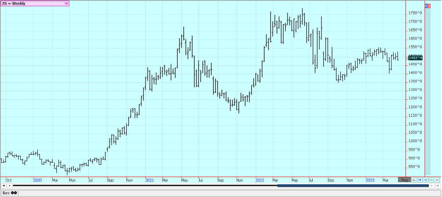
Task: Click the blue crossed-arrows scale icon
Action: coord(425,180)
